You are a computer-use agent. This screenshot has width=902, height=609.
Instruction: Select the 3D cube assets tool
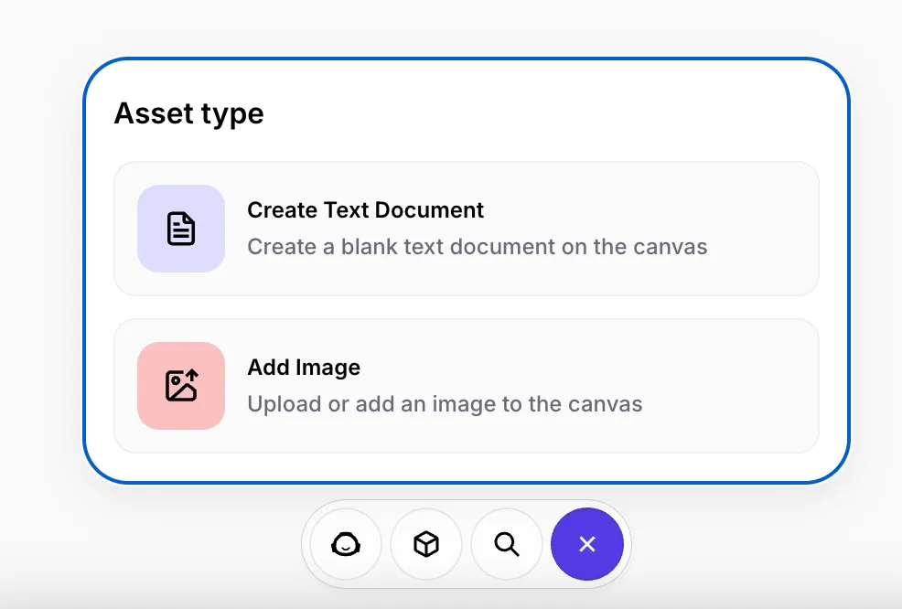426,544
